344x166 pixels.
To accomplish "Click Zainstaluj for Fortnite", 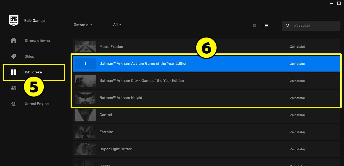I will [297, 132].
